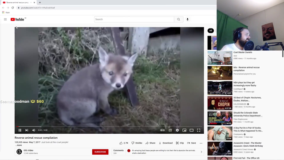Enter full screen mode

pyautogui.click(x=198, y=130)
